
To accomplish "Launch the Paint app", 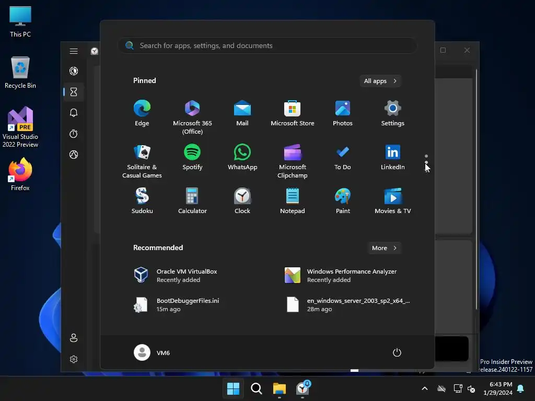I will [x=343, y=201].
